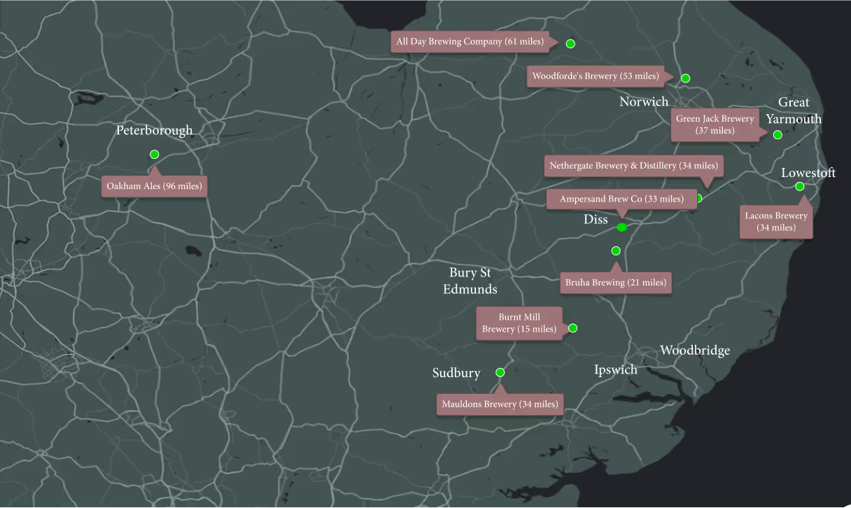Open the Burnt Mill Brewery (15 miles) label

519,323
